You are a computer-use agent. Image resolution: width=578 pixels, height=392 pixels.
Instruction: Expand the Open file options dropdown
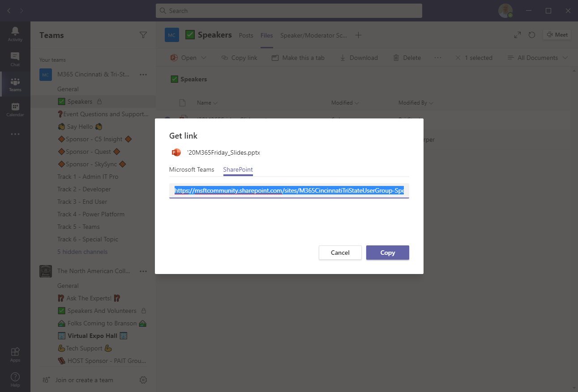point(204,58)
